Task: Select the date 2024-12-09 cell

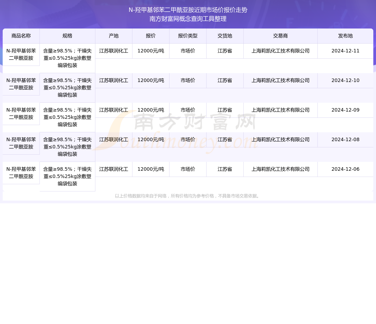Action: click(x=345, y=110)
